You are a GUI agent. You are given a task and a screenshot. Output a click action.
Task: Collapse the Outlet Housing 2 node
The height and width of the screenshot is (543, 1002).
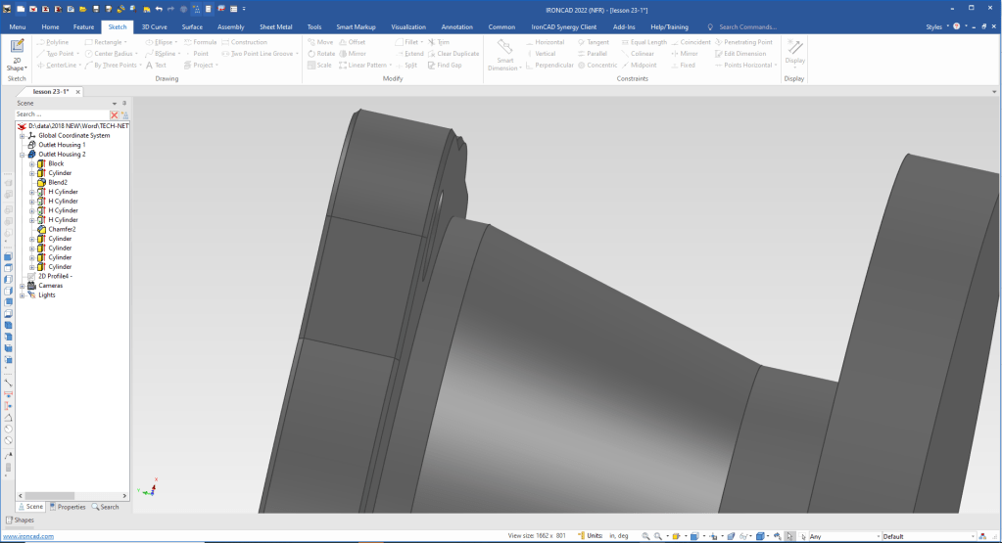tap(22, 155)
